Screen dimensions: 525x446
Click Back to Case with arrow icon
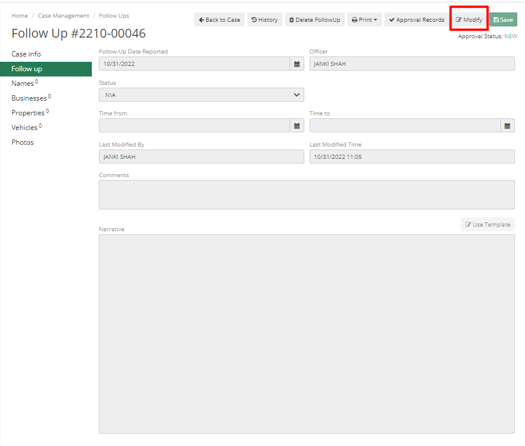tap(219, 19)
